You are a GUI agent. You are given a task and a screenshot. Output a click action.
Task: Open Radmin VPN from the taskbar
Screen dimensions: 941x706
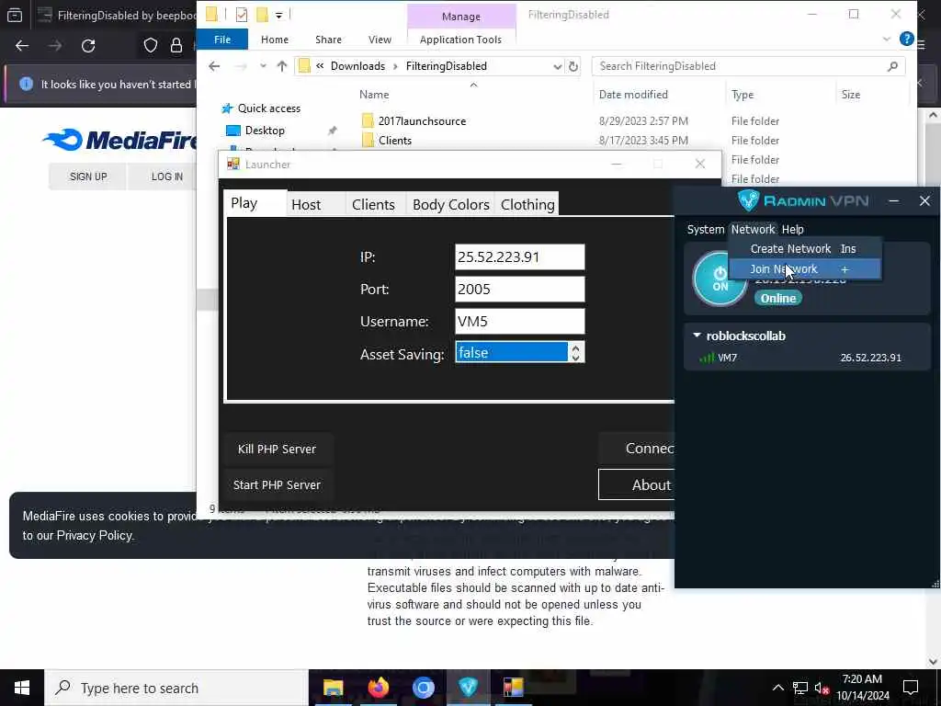coord(468,688)
